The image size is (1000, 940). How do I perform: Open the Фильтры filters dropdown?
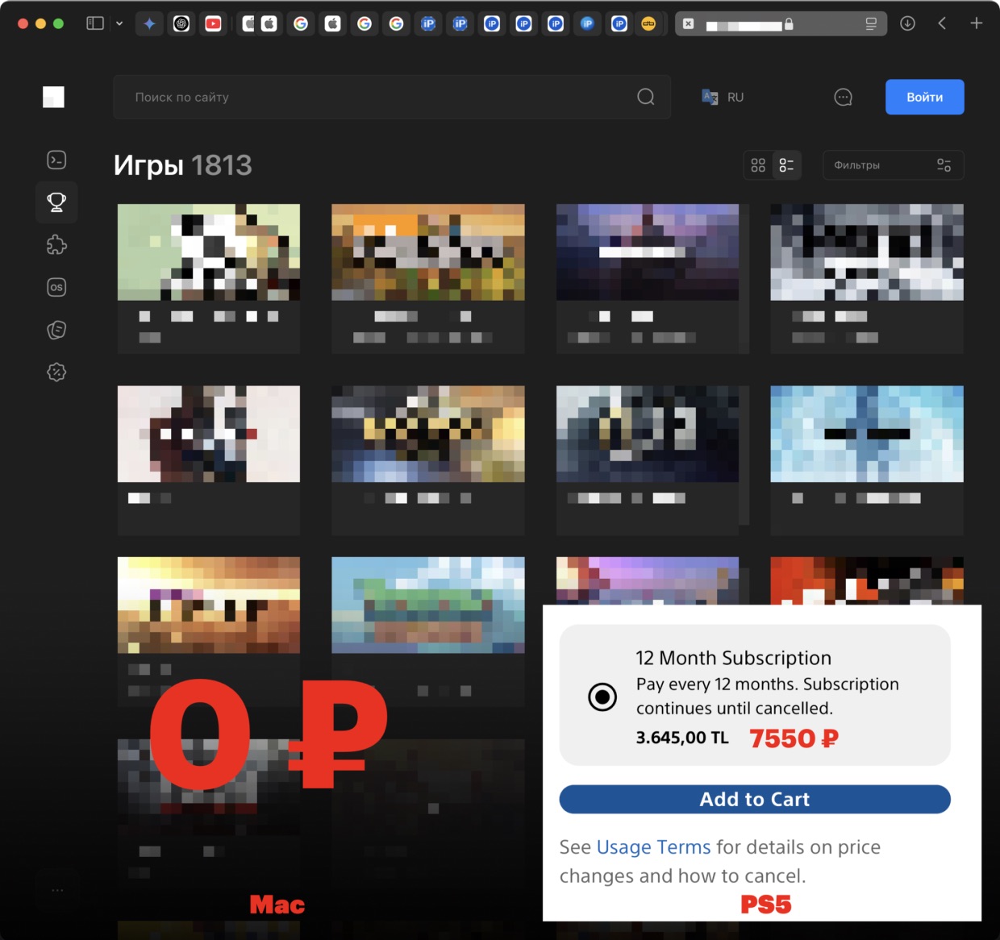[893, 165]
